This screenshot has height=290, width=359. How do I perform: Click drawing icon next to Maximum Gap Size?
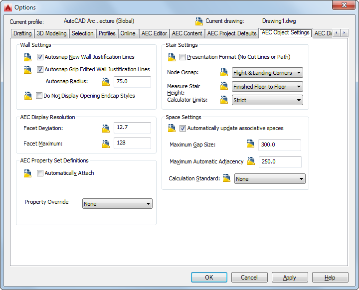click(250, 144)
